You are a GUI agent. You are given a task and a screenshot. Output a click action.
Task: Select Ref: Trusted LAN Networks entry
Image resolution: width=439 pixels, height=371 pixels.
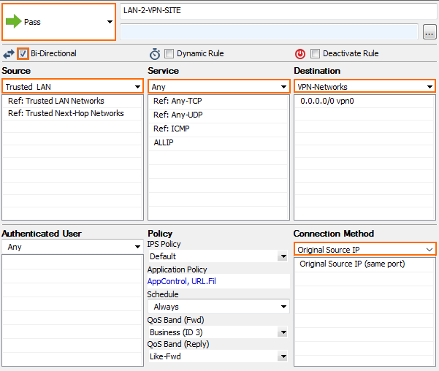point(56,101)
